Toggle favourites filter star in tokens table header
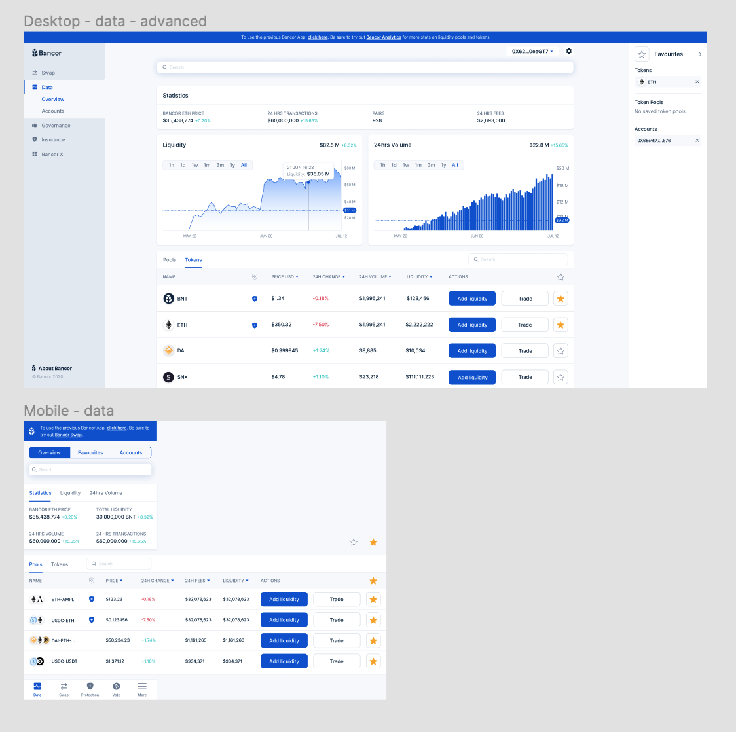 point(561,277)
